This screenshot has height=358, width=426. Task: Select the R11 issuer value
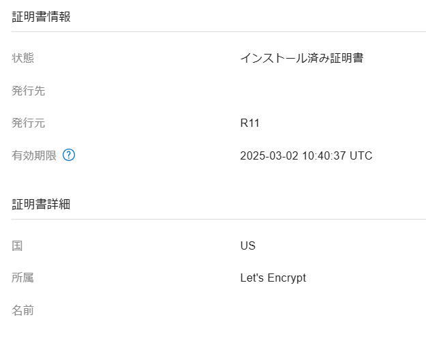click(249, 123)
